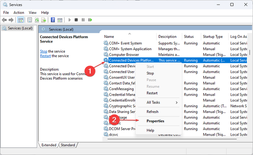Screen dimensions: 253x155
Task: Open the Action menu
Action: (x=19, y=13)
